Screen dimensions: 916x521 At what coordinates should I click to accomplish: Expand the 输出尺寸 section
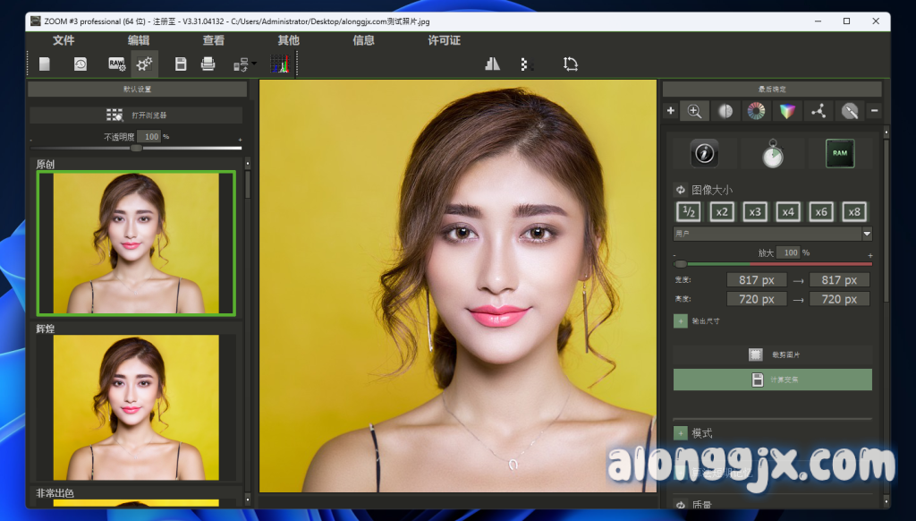(680, 320)
